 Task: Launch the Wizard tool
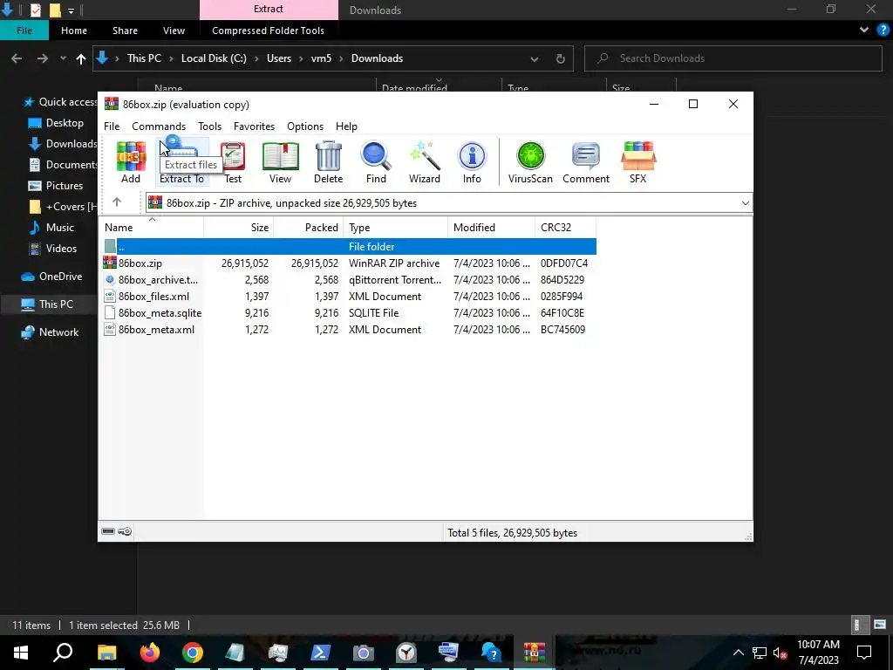(x=425, y=162)
